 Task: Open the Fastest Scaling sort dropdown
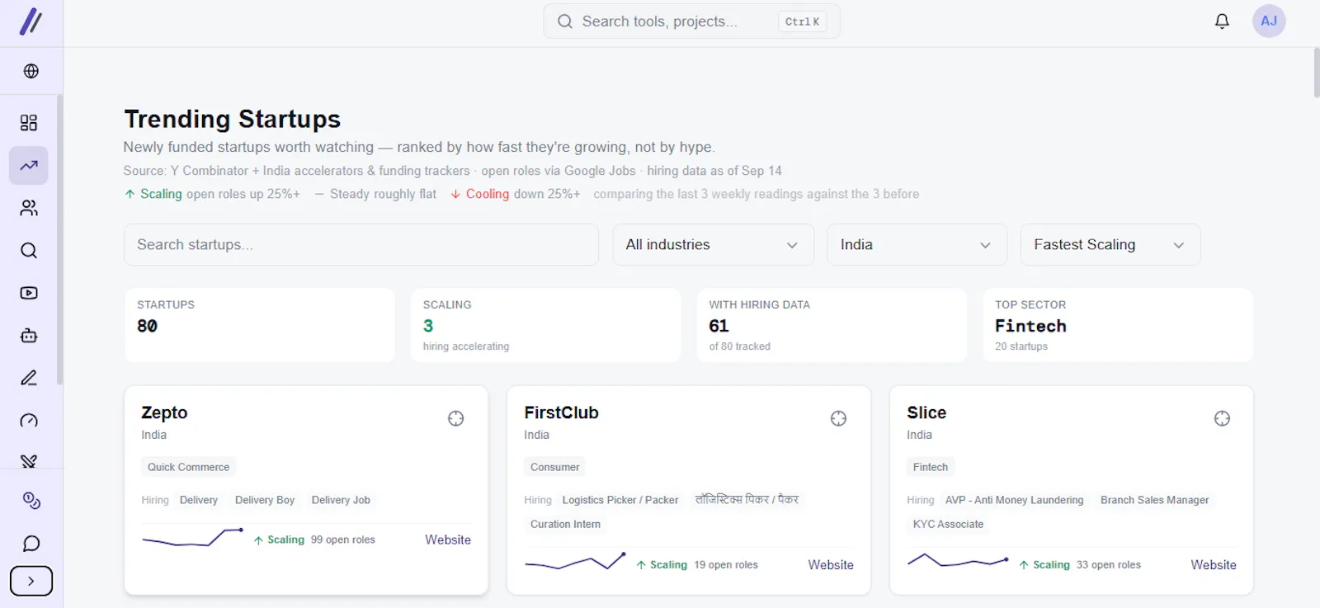coord(1110,245)
